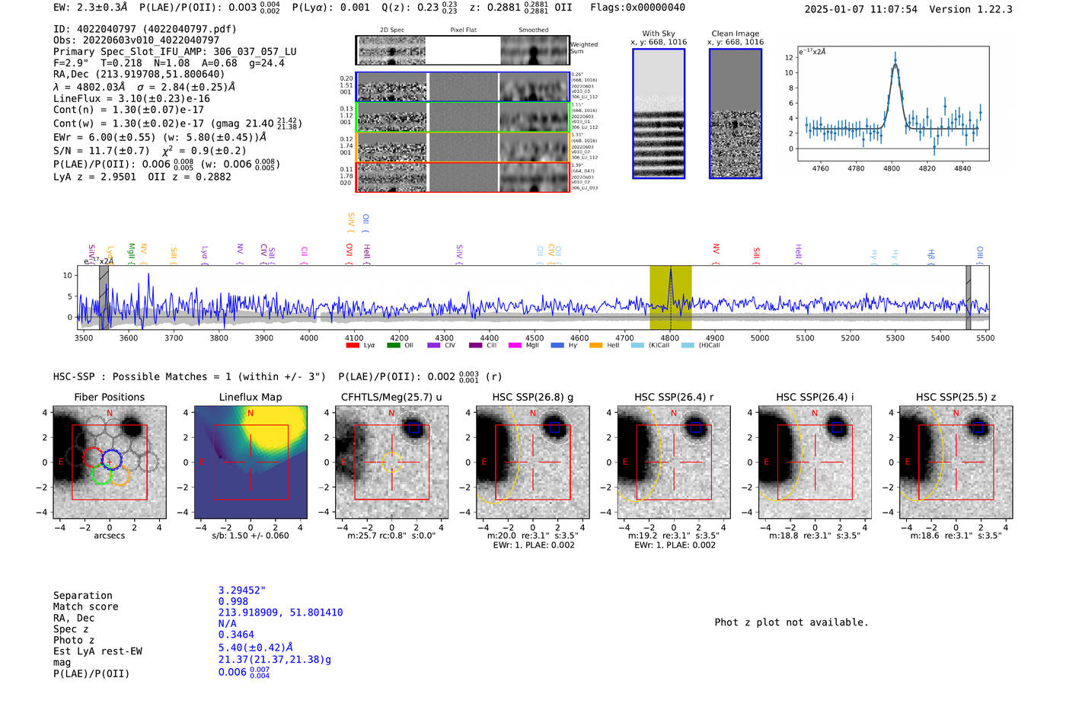Click the With Sky image panel
Viewport: 1066px width, 726px height.
(x=659, y=114)
